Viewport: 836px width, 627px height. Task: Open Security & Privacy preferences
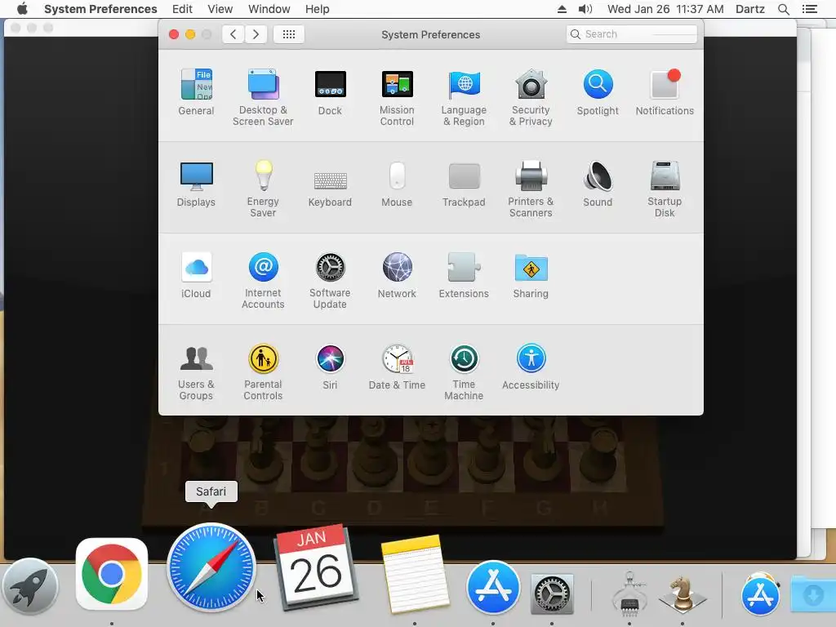point(531,98)
